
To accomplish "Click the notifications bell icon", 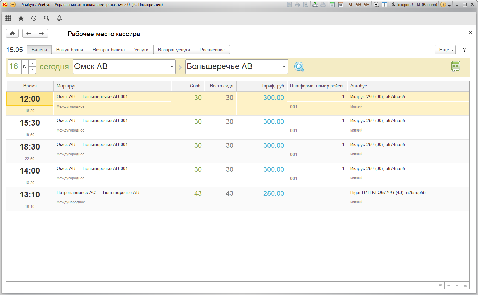I will [59, 18].
